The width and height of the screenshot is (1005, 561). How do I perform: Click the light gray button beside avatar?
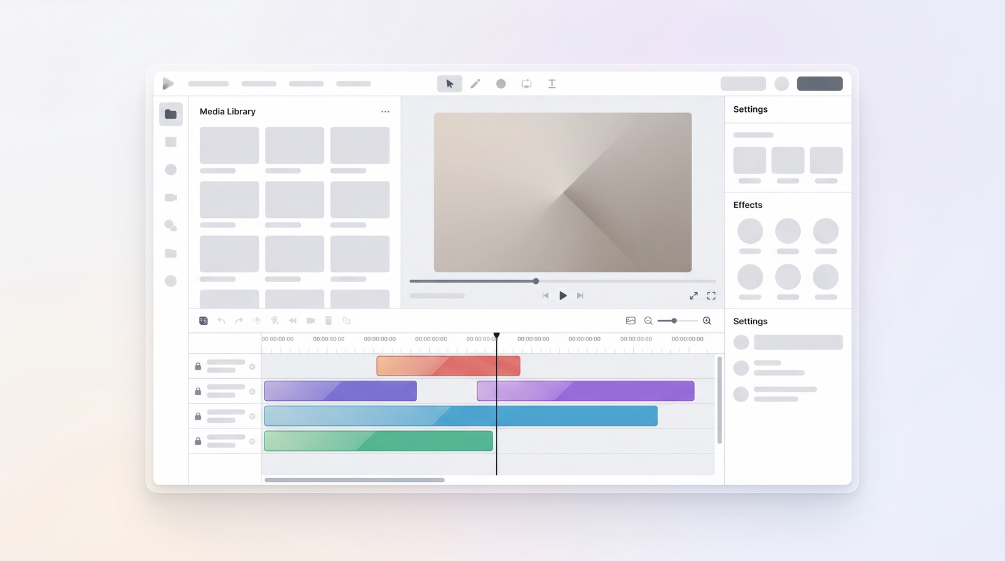[743, 84]
